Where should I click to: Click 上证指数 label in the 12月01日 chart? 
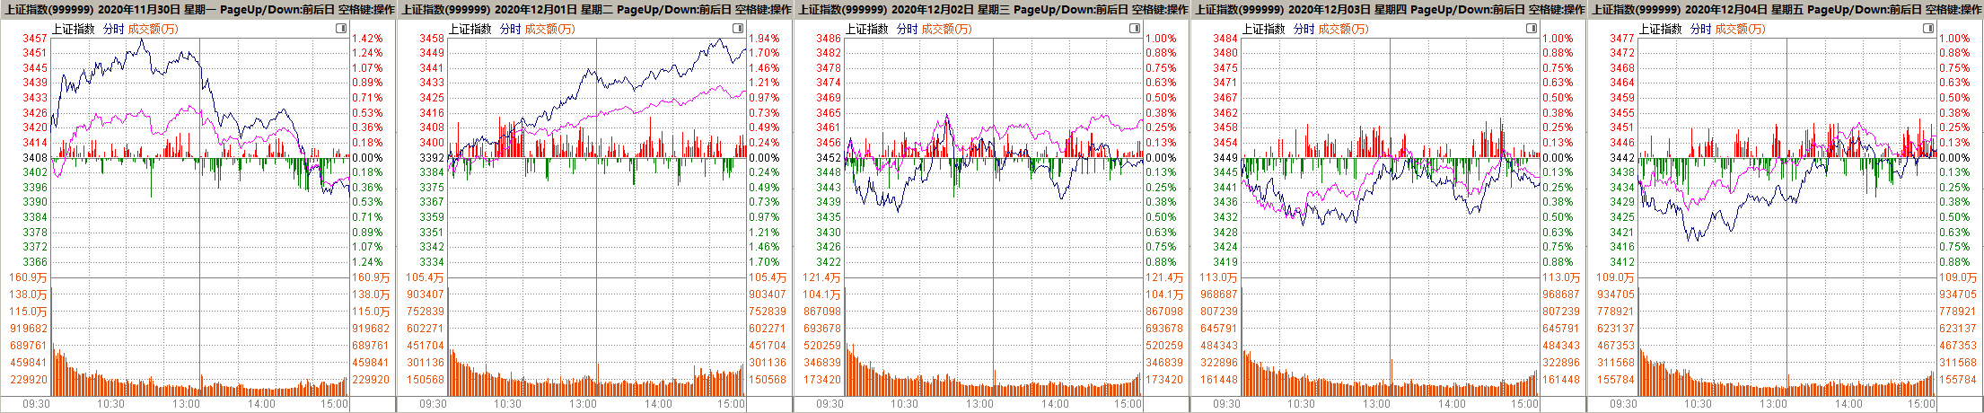[470, 29]
